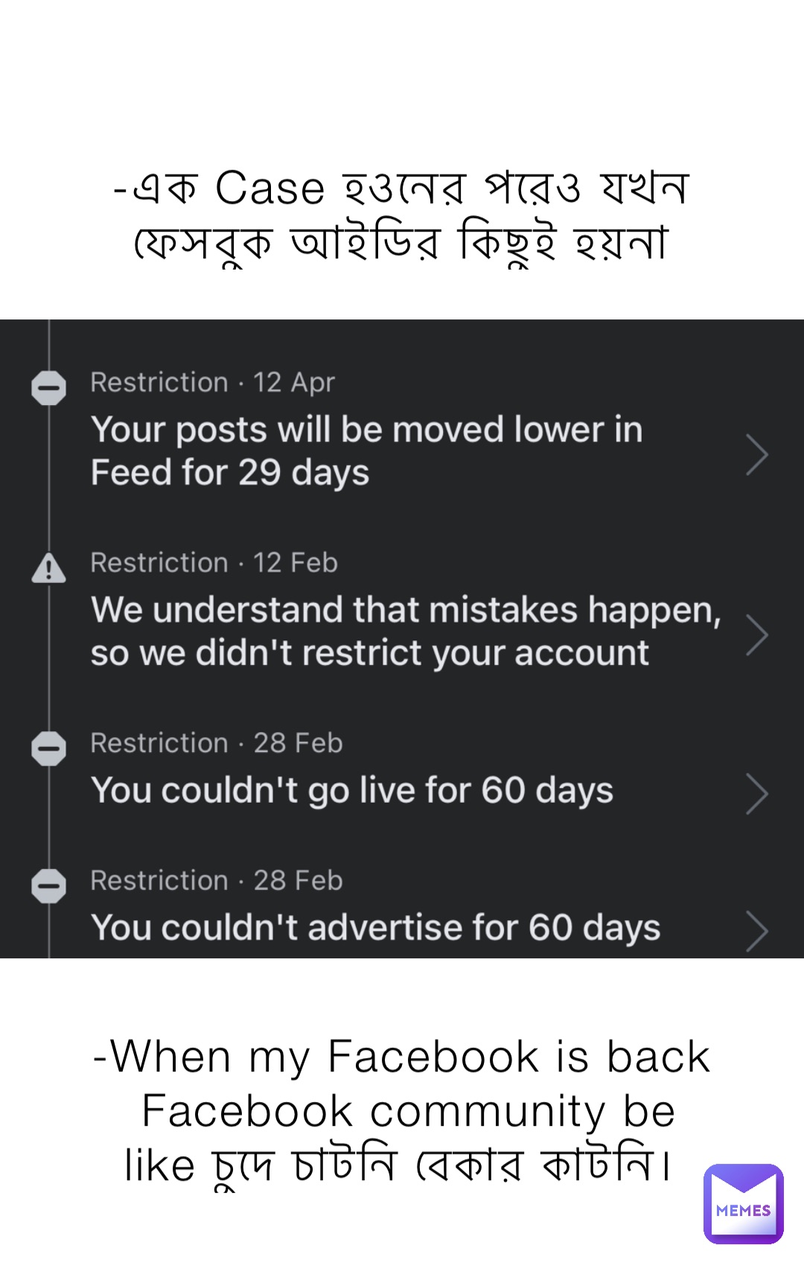Expand the mistakes happen restriction chevron
Image resolution: width=804 pixels, height=1277 pixels.
[756, 635]
